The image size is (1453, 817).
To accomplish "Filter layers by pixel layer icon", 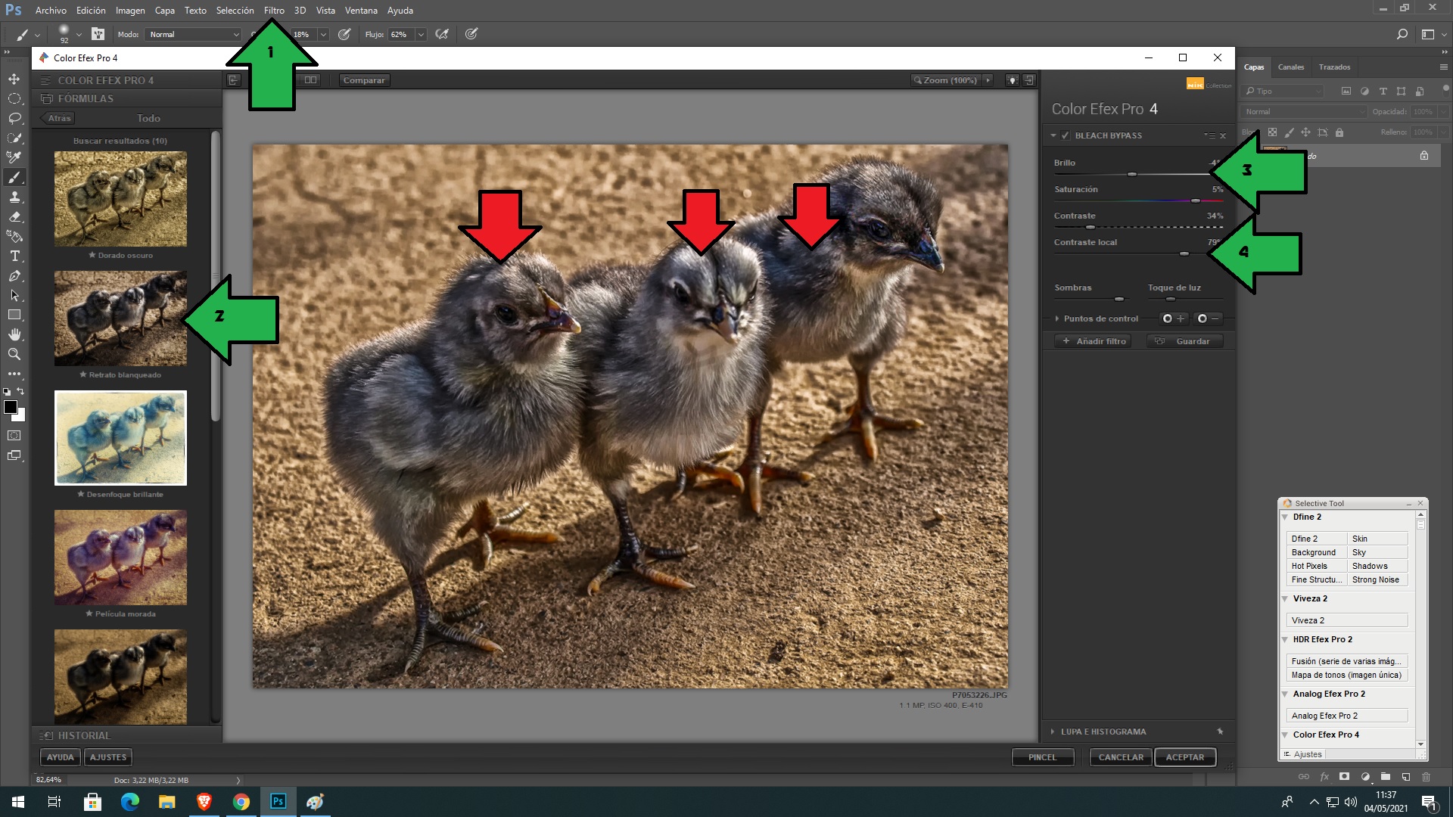I will pos(1346,91).
